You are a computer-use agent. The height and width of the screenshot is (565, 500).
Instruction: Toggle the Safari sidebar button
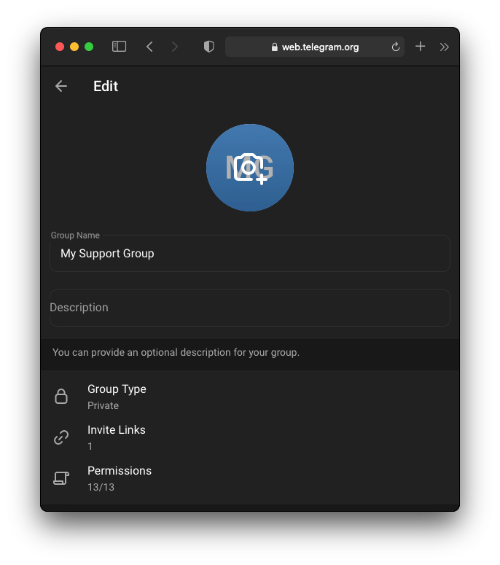click(120, 47)
